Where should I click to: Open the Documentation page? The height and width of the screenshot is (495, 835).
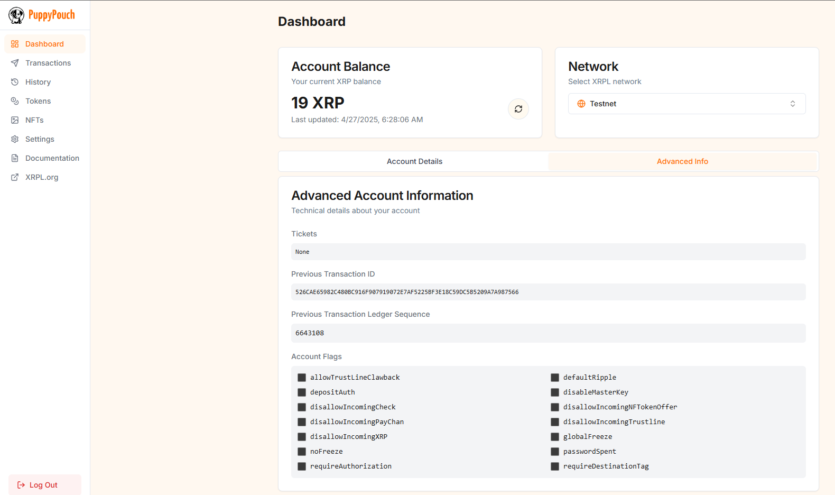point(45,158)
